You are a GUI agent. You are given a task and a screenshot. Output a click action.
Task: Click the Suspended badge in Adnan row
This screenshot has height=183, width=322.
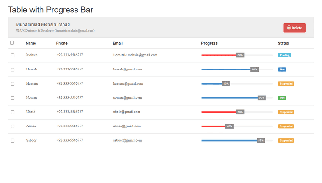[286, 126]
